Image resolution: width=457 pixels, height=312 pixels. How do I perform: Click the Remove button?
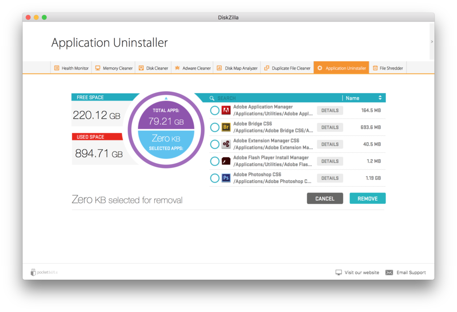click(368, 198)
